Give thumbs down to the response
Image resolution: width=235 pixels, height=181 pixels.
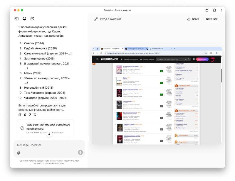coord(30,115)
